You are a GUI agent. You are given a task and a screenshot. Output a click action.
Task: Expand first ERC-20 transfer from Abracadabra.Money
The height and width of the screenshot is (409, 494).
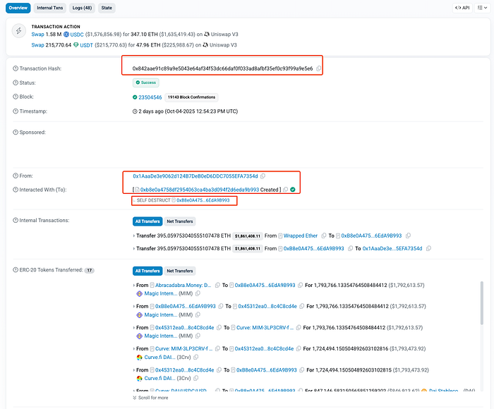tap(134, 285)
